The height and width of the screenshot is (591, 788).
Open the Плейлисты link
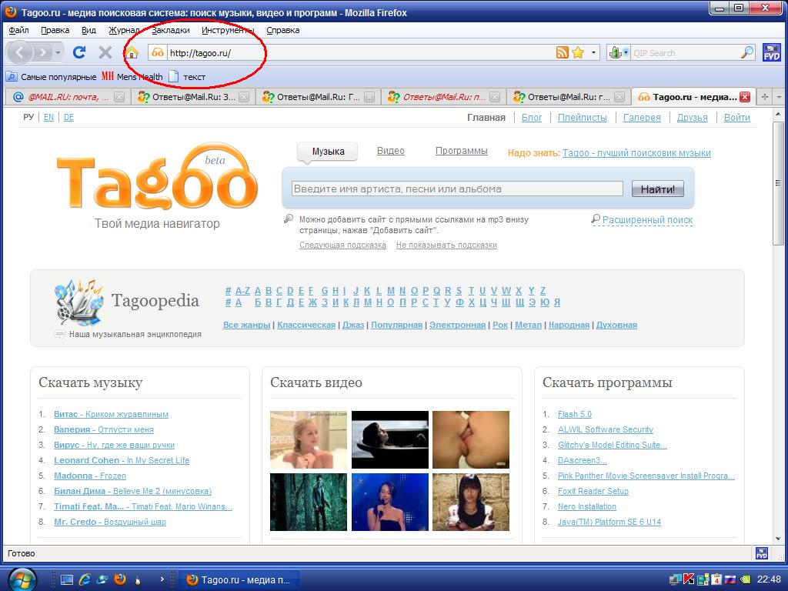(583, 117)
